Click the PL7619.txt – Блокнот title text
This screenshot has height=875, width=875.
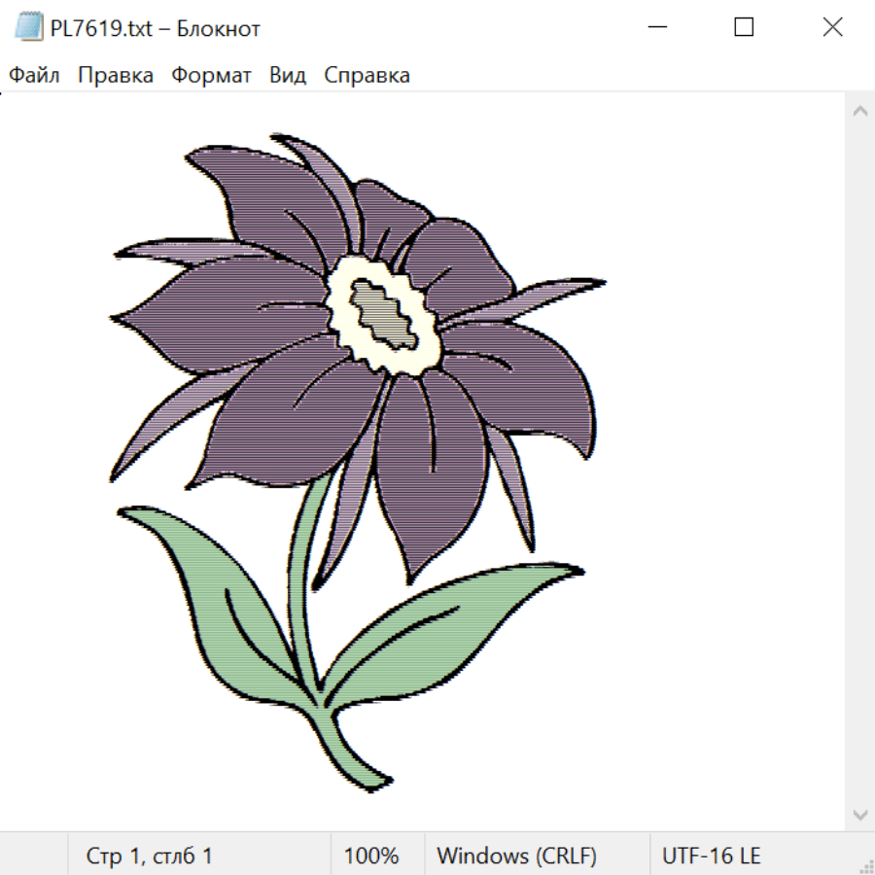pyautogui.click(x=156, y=28)
